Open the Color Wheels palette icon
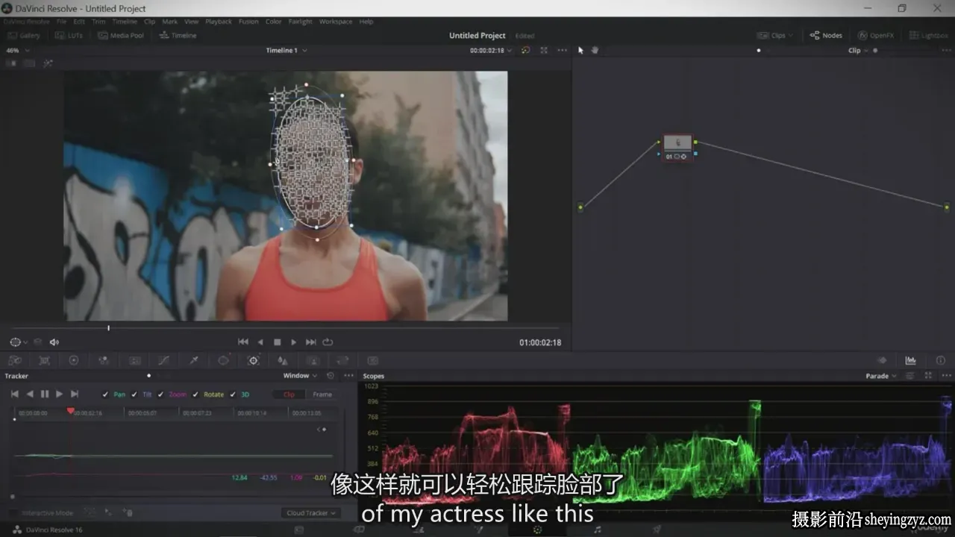Screen dimensions: 955x537 pyautogui.click(x=74, y=360)
